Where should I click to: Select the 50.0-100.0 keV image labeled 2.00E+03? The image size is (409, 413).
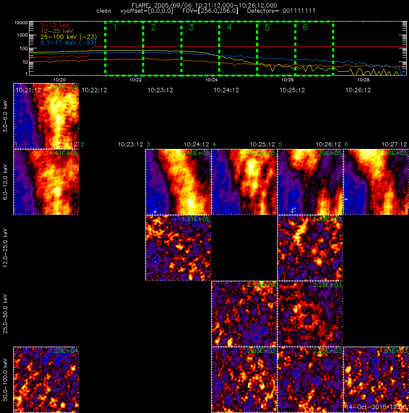coord(310,380)
